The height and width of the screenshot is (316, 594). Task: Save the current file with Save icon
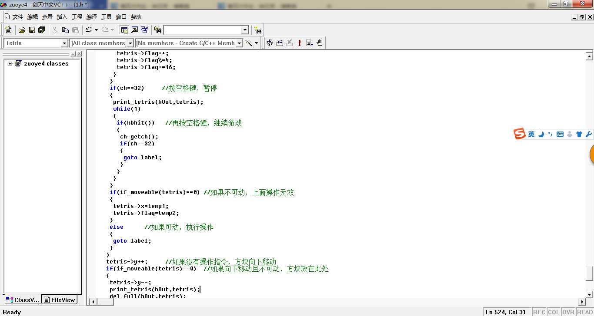(32, 30)
